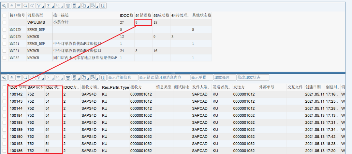Open layout settings in the IDoc list toolbar
The image size is (352, 154).
93,77
